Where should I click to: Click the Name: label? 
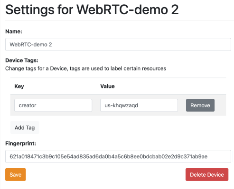coord(14,31)
